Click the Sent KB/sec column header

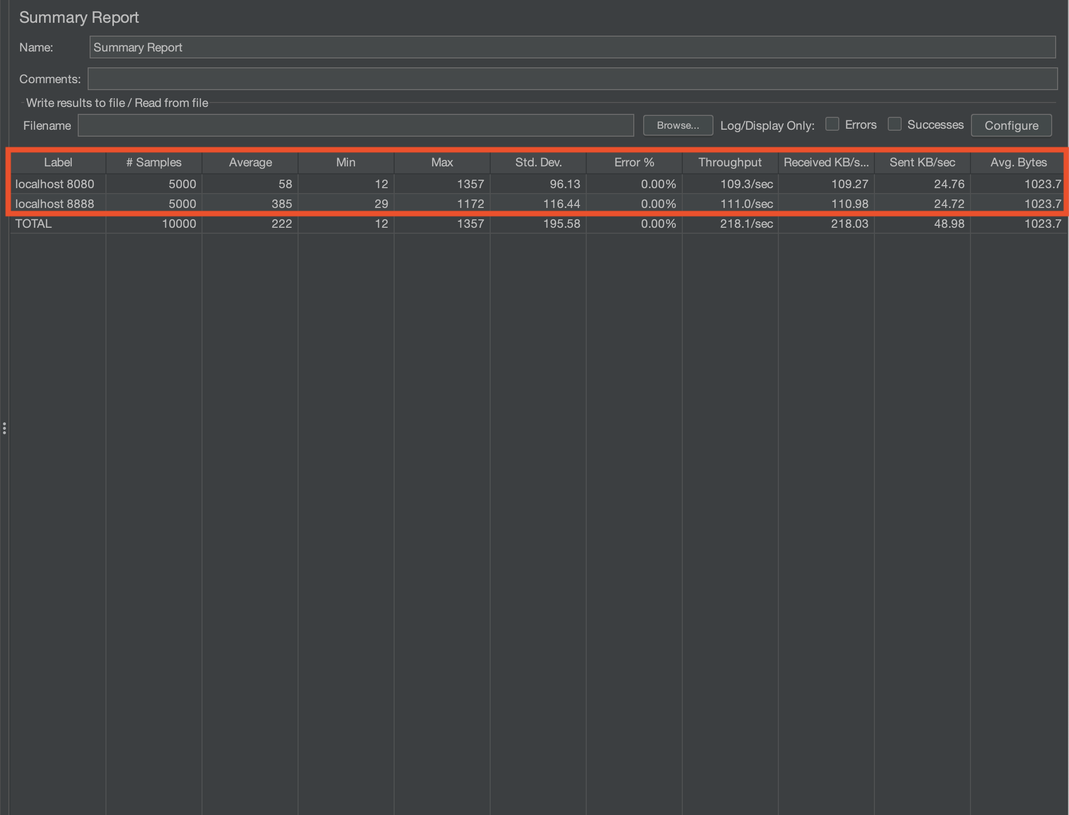(x=922, y=162)
